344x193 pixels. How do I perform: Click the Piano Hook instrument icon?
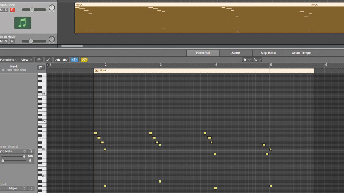point(23,23)
